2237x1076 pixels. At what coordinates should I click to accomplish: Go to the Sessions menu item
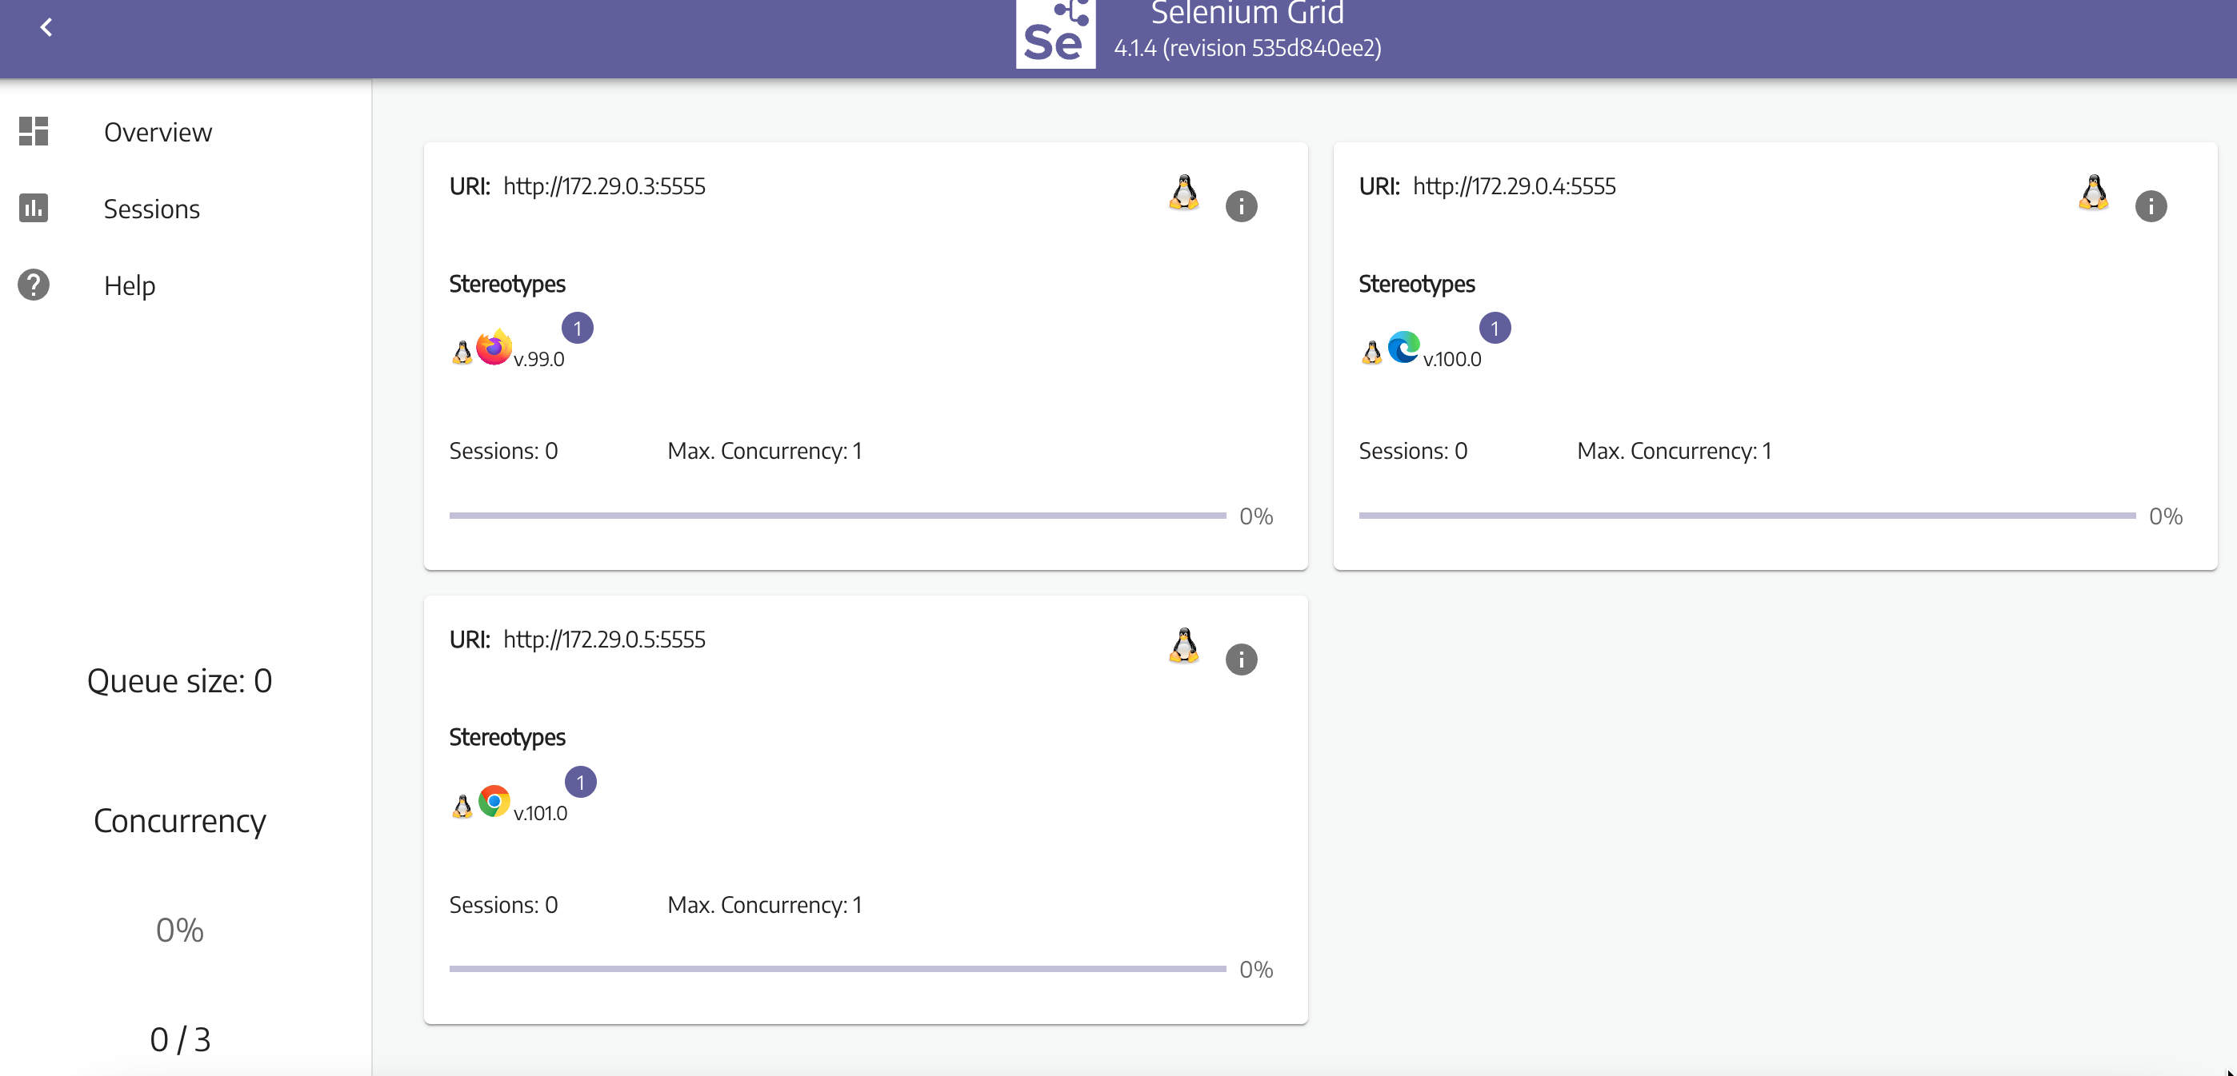pyautogui.click(x=152, y=209)
